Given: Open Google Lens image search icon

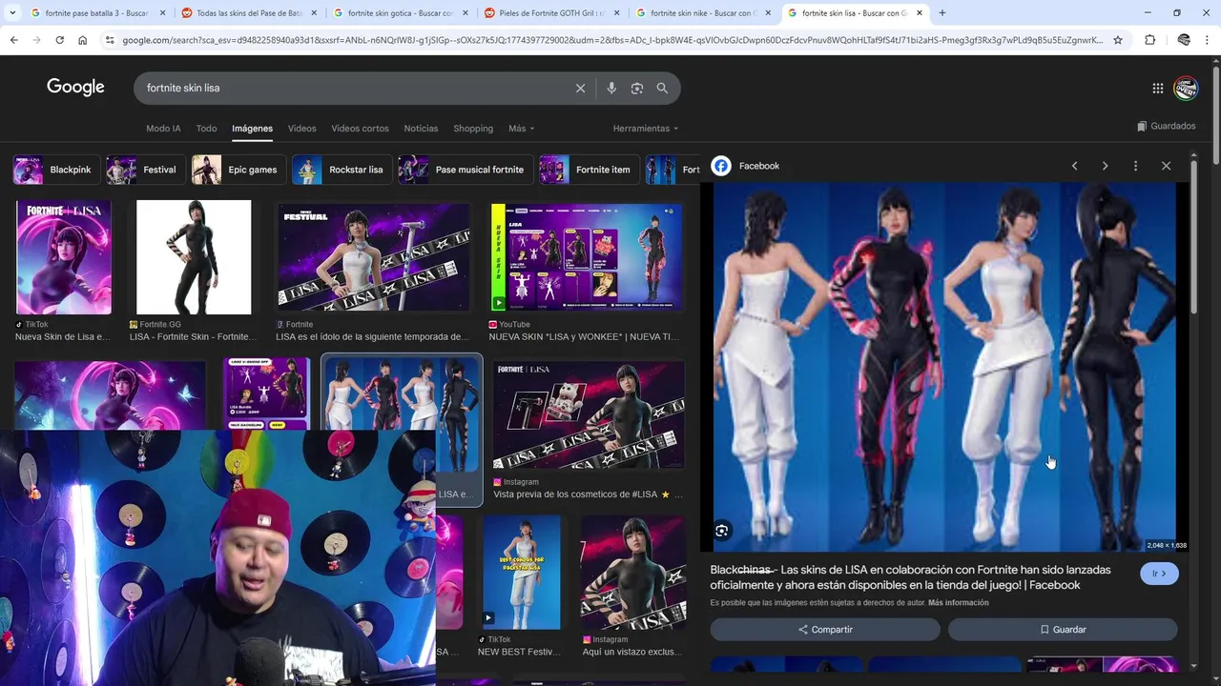Looking at the screenshot, I should coord(637,88).
